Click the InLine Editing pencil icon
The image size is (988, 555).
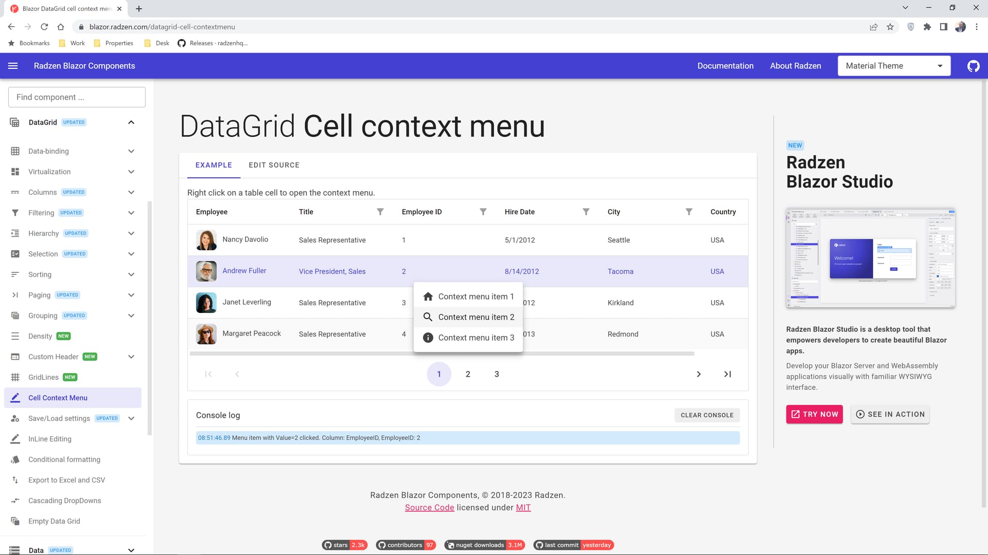[15, 439]
